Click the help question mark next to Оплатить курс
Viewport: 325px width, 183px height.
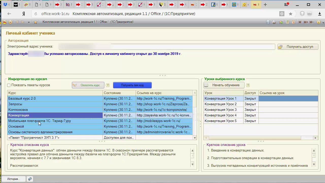(x=108, y=85)
